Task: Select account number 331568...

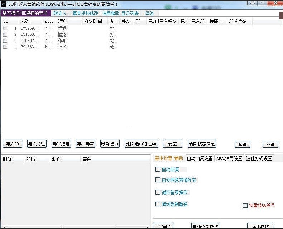Action: click(x=30, y=34)
